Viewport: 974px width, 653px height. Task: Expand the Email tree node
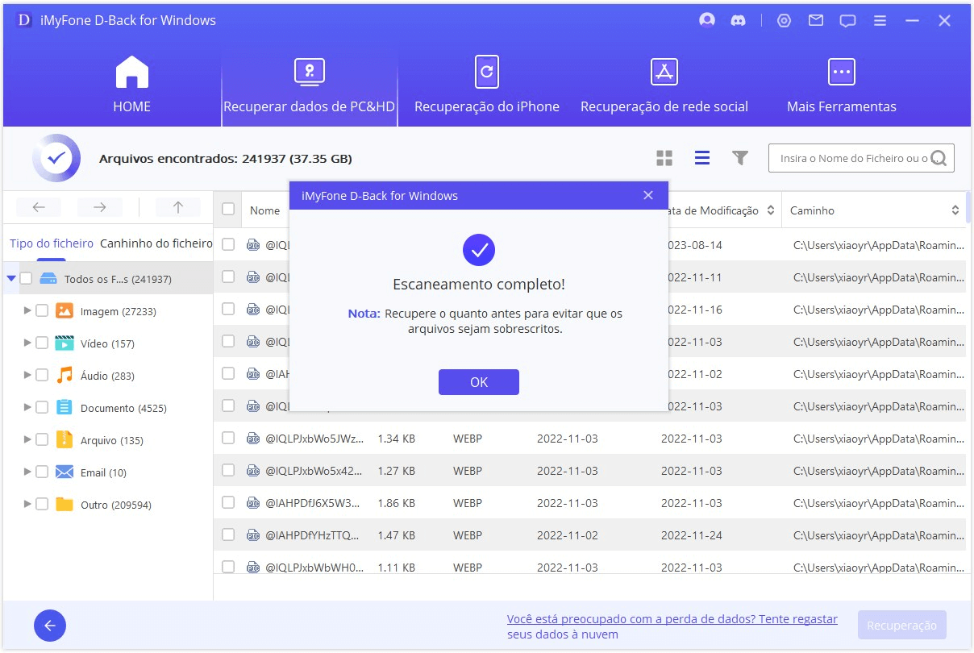click(x=27, y=472)
